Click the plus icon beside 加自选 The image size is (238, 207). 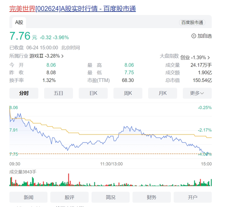194,36
